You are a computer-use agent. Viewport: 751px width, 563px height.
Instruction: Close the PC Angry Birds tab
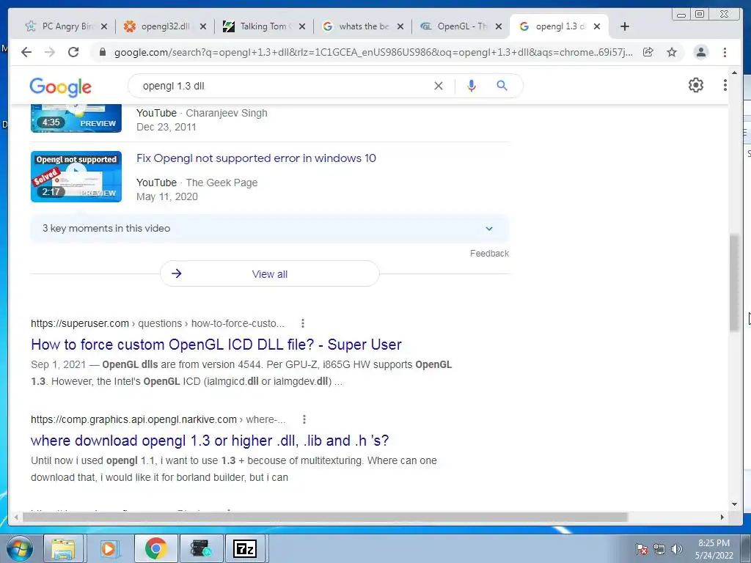click(x=104, y=26)
